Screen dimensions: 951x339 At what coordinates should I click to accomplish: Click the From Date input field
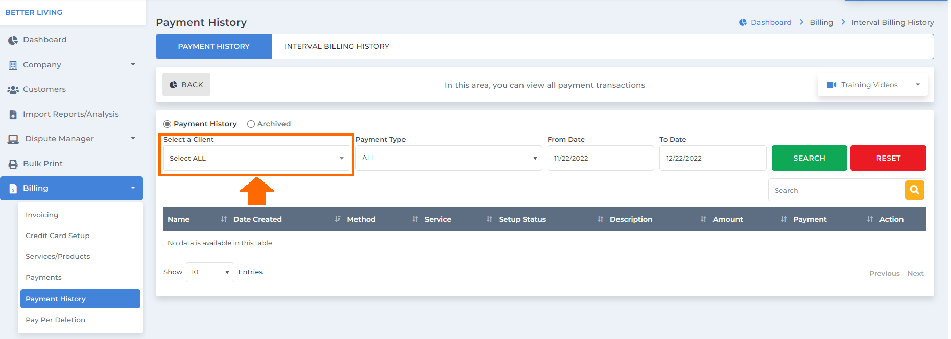(601, 158)
